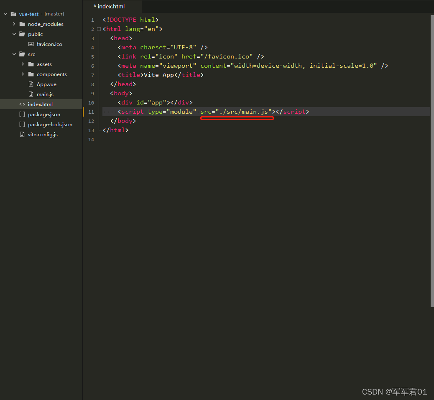The width and height of the screenshot is (434, 400).
Task: Switch to the index.html tab
Action: tap(110, 6)
